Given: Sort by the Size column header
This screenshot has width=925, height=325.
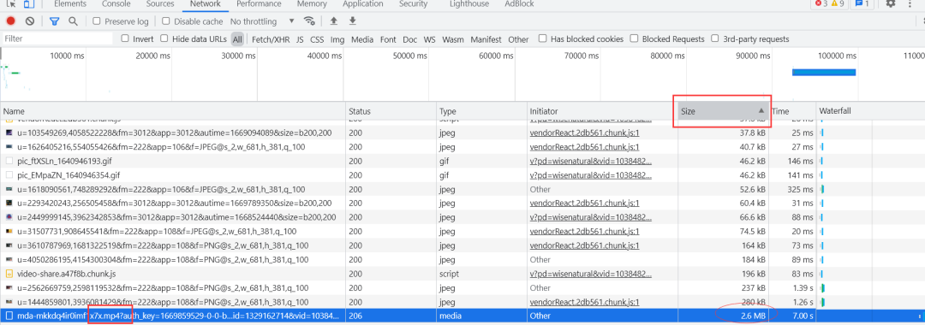Looking at the screenshot, I should point(724,110).
